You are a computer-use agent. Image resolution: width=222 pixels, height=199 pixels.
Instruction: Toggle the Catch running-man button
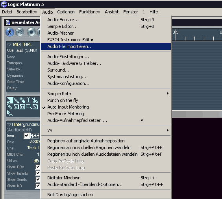click(9, 32)
